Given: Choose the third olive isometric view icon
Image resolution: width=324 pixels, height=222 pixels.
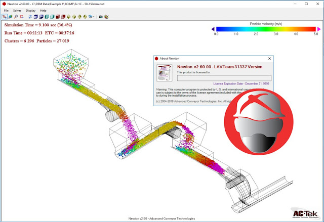Looking at the screenshot, I should tap(79, 17).
